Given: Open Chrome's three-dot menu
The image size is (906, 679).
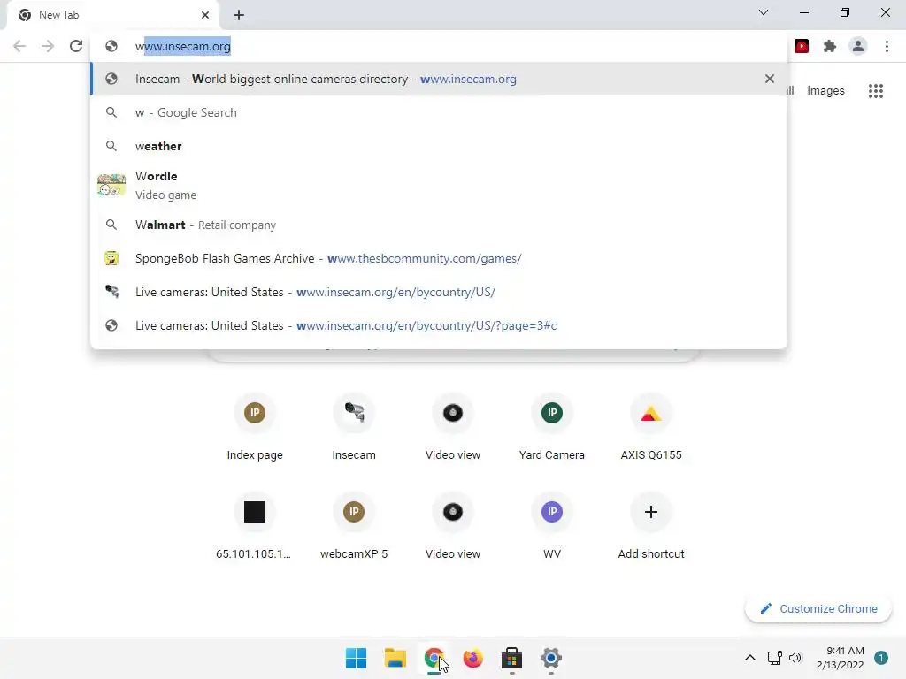Looking at the screenshot, I should tap(887, 46).
